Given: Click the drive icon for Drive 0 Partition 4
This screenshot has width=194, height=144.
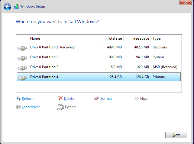Looking at the screenshot, I should (x=22, y=78).
